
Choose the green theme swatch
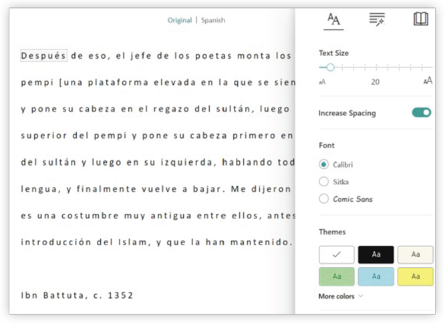(337, 277)
